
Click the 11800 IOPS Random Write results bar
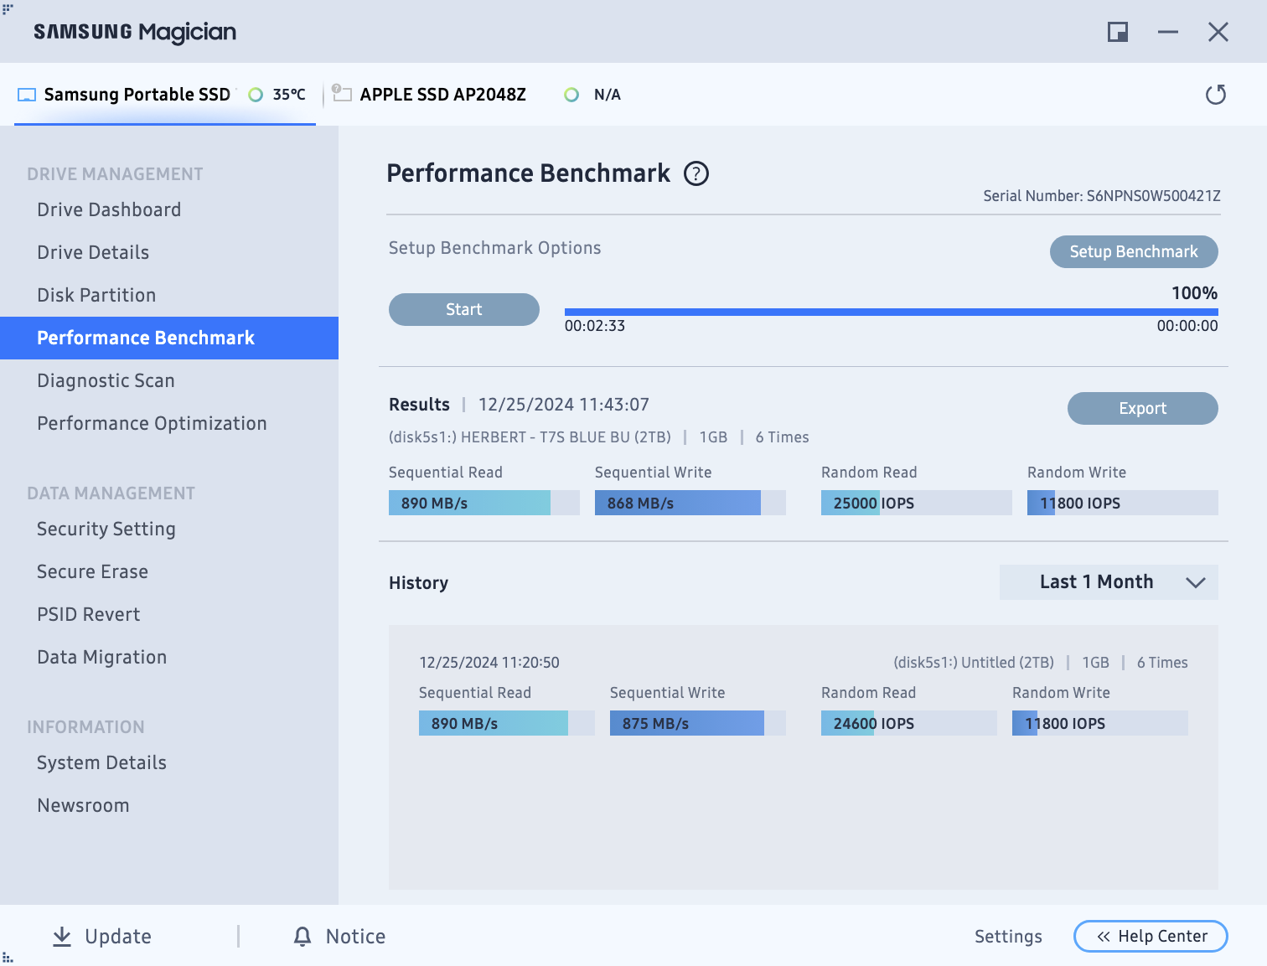[x=1123, y=503]
